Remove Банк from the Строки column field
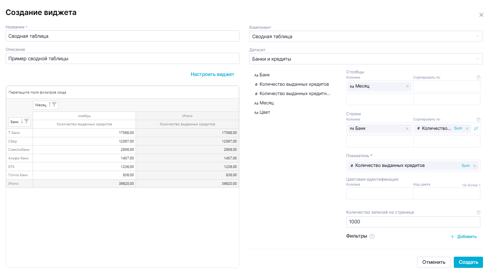Screen dimensions: 489x272 click(407, 129)
